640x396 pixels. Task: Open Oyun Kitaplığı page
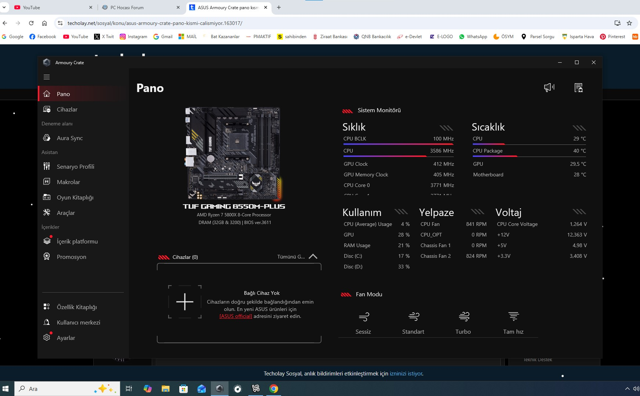(x=83, y=197)
